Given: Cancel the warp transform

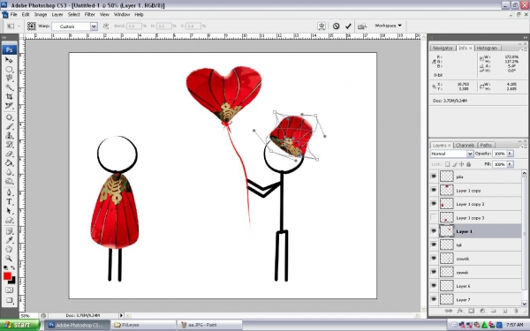Looking at the screenshot, I should tap(336, 26).
